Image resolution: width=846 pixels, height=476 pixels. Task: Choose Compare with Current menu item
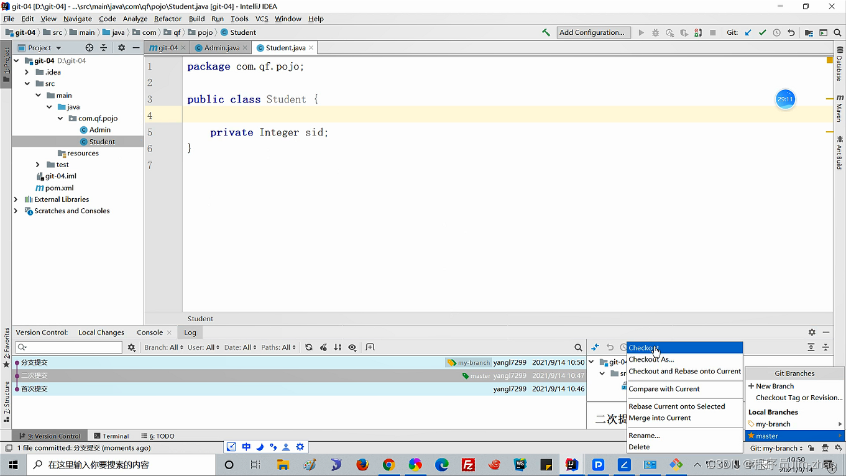(685, 389)
